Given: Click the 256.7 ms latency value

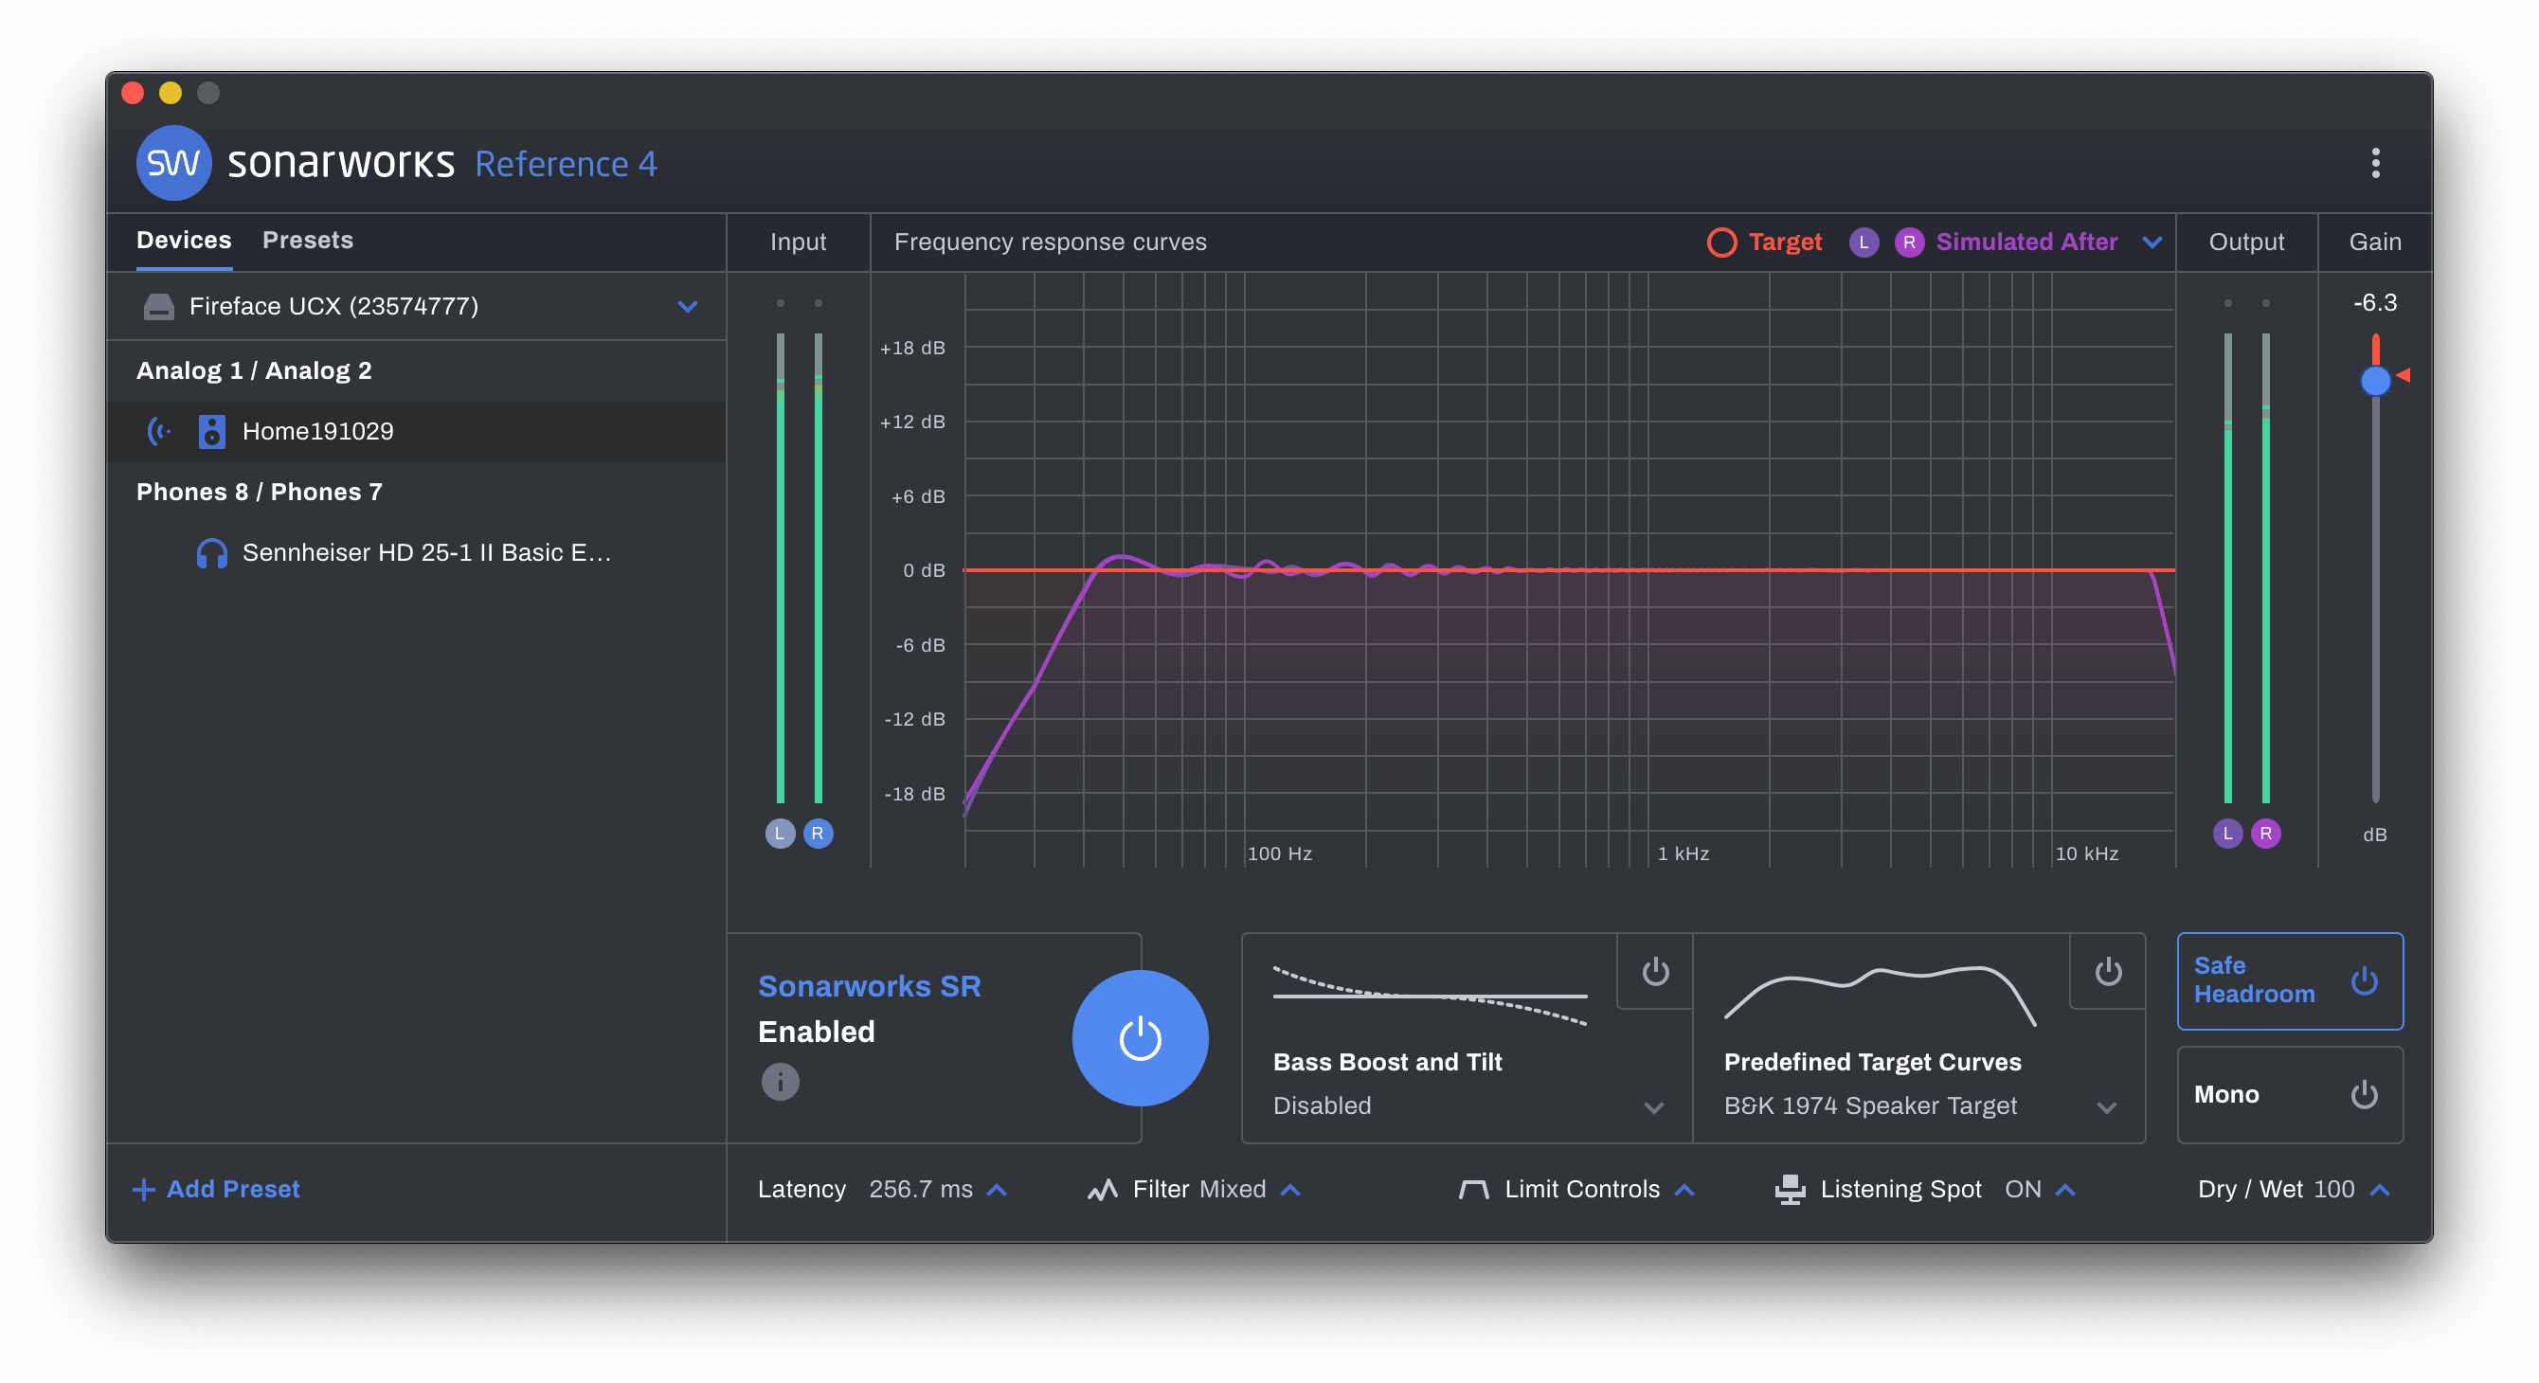Looking at the screenshot, I should 921,1190.
